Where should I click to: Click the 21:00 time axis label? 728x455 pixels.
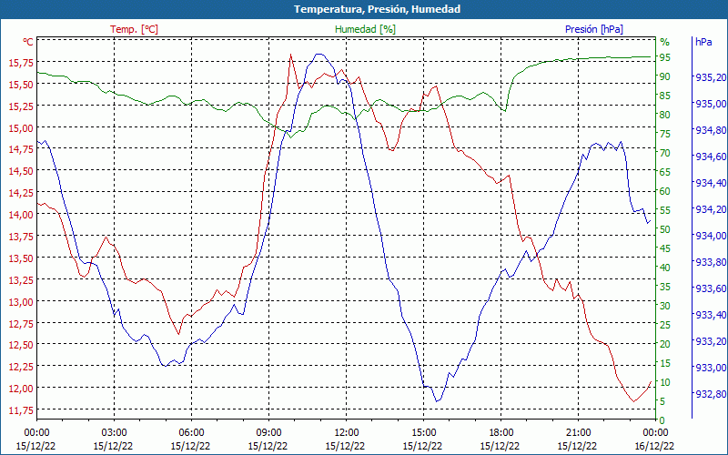[x=579, y=433]
